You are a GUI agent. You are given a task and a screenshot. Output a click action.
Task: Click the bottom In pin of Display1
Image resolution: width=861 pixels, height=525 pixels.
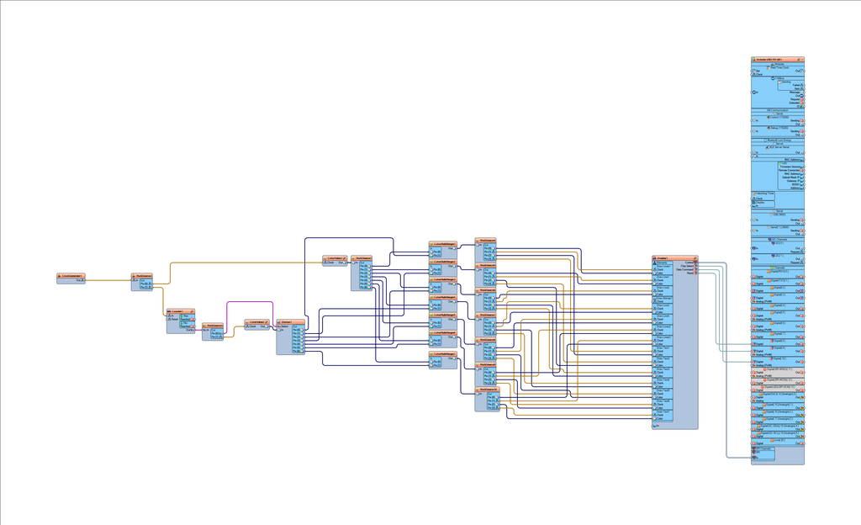click(656, 426)
